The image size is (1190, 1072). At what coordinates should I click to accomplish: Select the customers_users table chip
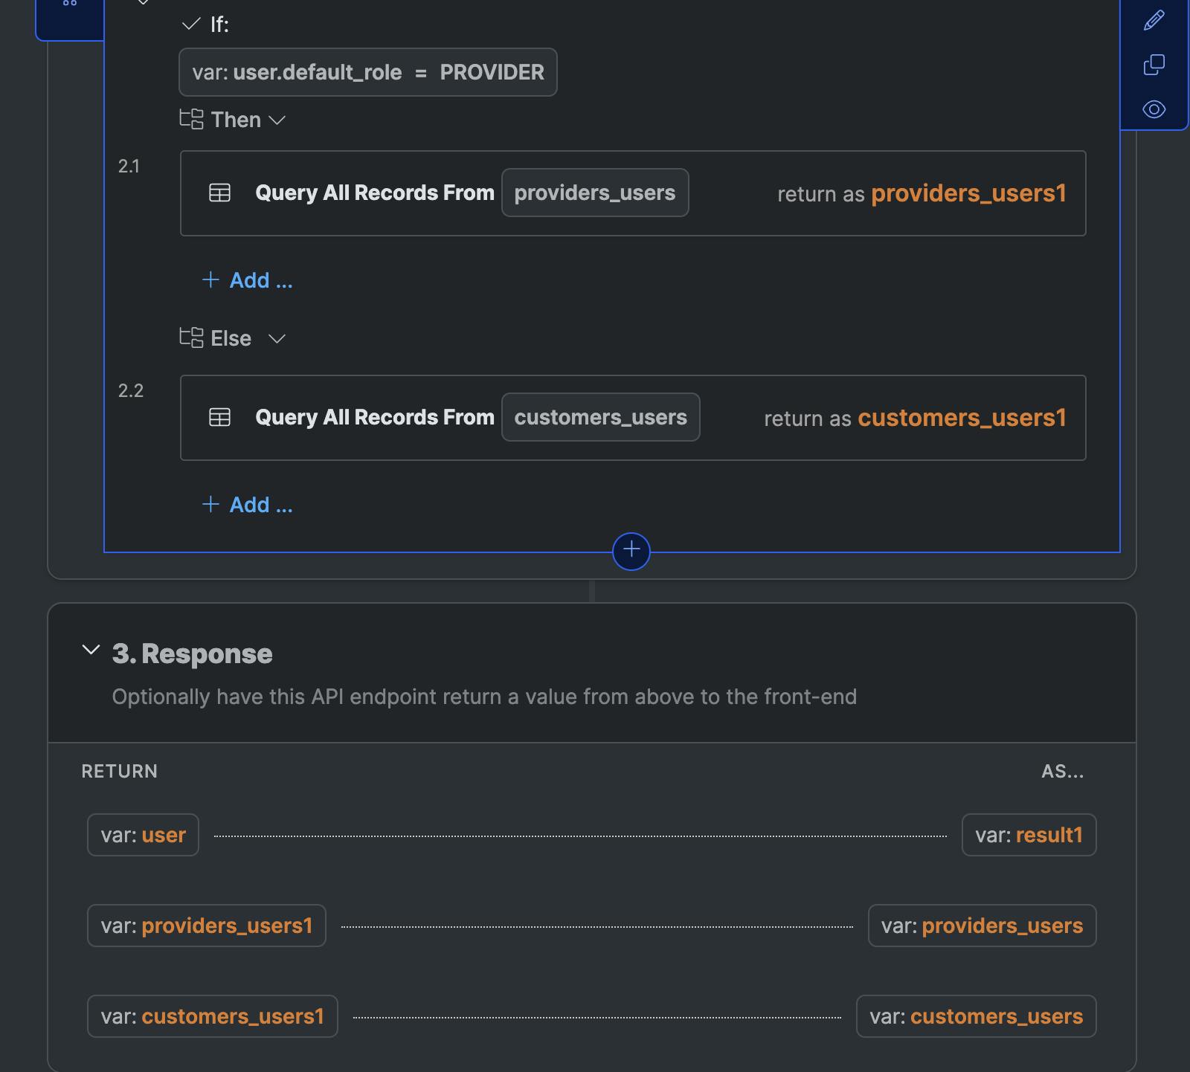pos(600,418)
